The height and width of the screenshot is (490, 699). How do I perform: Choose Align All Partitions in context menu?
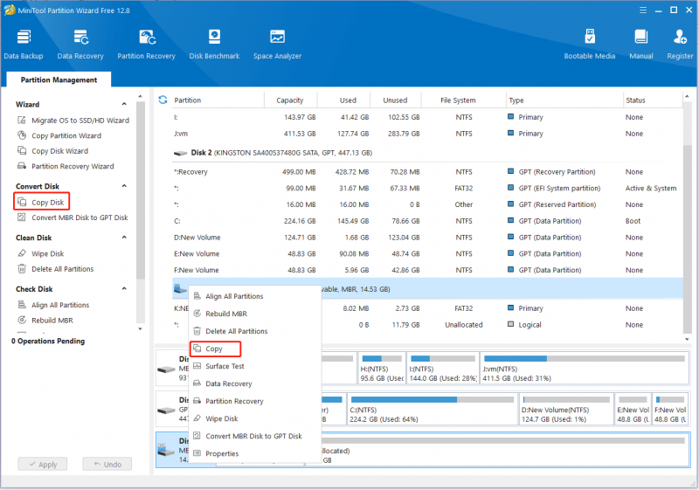(255, 296)
